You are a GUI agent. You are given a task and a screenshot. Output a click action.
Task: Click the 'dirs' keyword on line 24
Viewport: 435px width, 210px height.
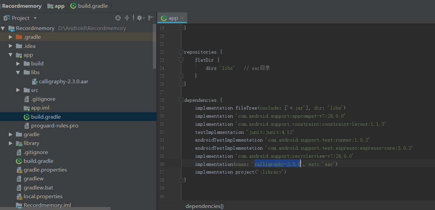point(212,68)
